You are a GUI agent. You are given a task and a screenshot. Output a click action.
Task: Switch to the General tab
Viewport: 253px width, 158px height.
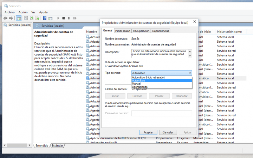(x=108, y=30)
